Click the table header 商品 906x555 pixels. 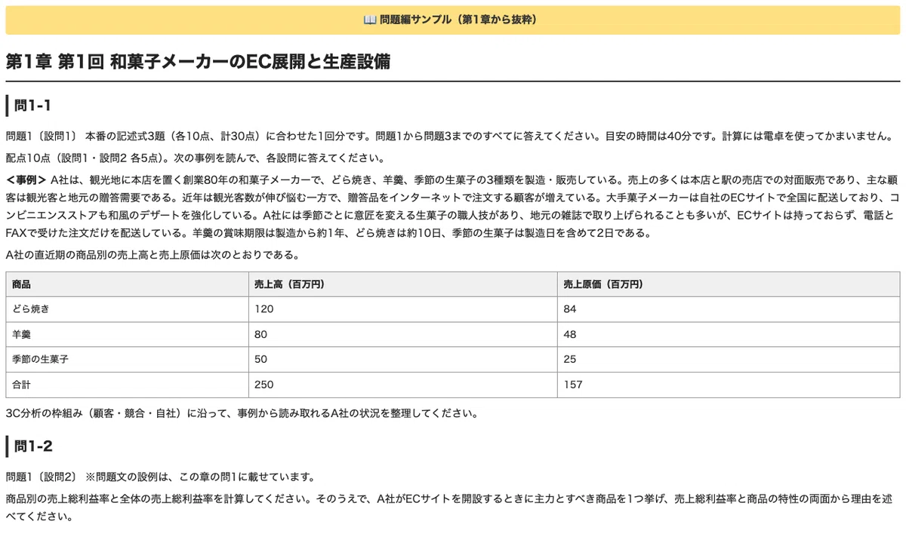pos(127,284)
